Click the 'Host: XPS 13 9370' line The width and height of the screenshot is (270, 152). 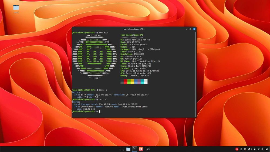[x=130, y=42]
